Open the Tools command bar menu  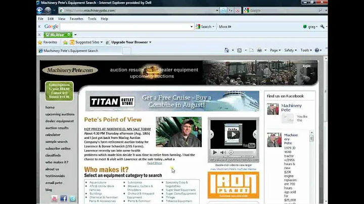[x=306, y=50]
